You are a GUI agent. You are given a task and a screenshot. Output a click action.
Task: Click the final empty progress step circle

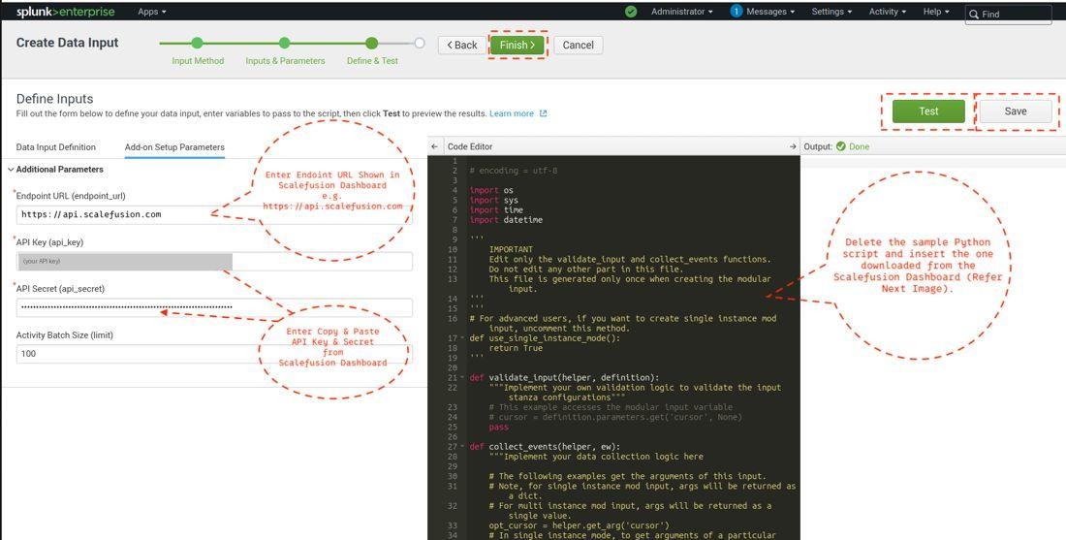pyautogui.click(x=420, y=43)
